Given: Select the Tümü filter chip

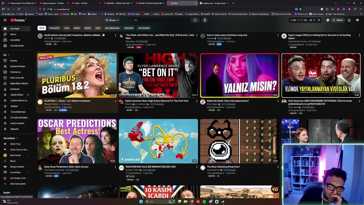Looking at the screenshot, I should click(42, 28).
